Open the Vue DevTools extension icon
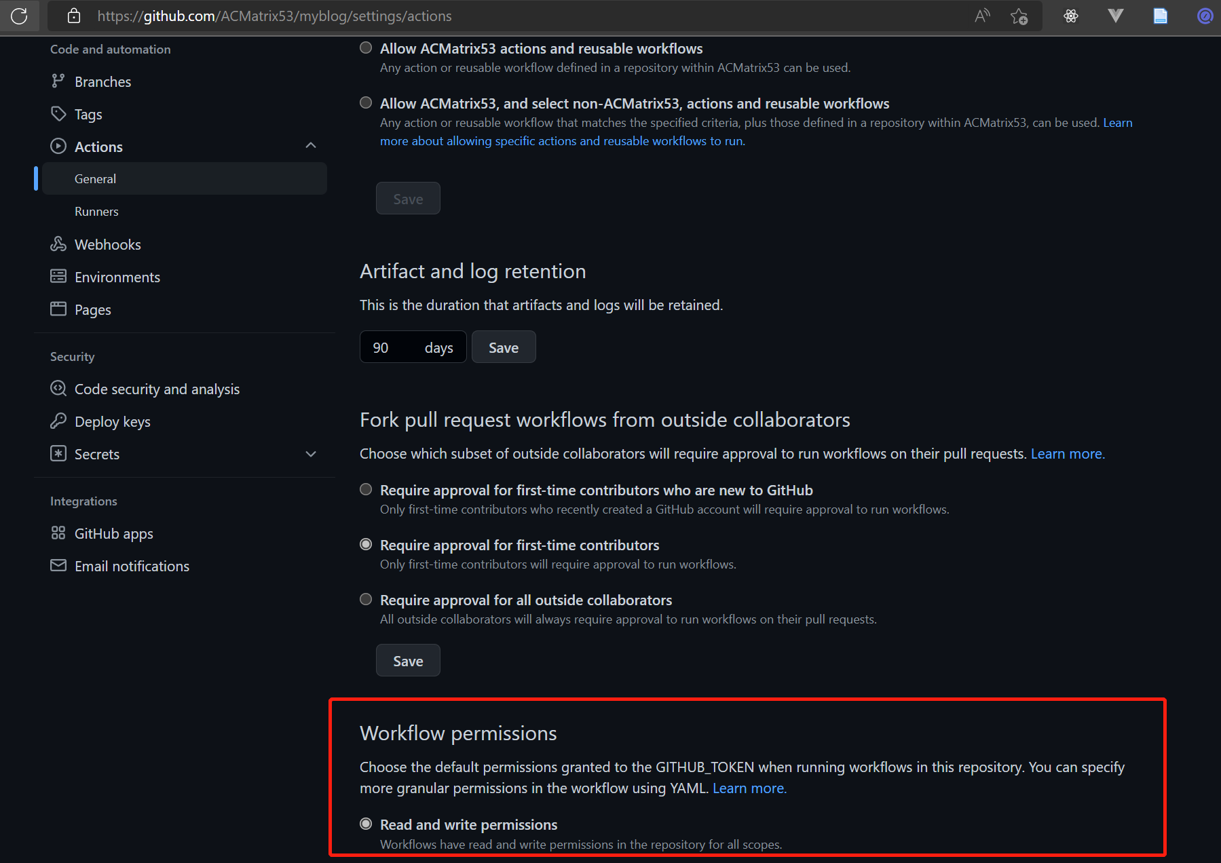The width and height of the screenshot is (1221, 863). tap(1116, 16)
